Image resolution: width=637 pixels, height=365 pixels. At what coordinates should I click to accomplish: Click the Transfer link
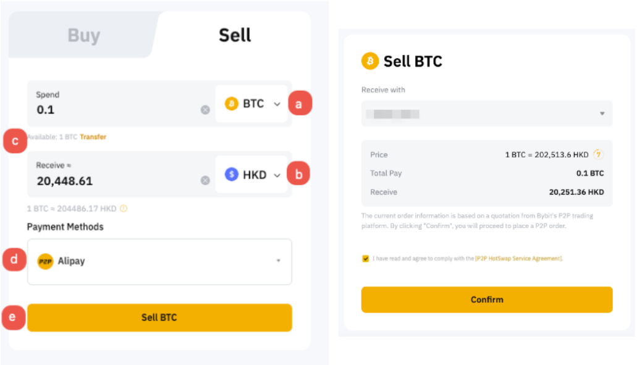93,136
